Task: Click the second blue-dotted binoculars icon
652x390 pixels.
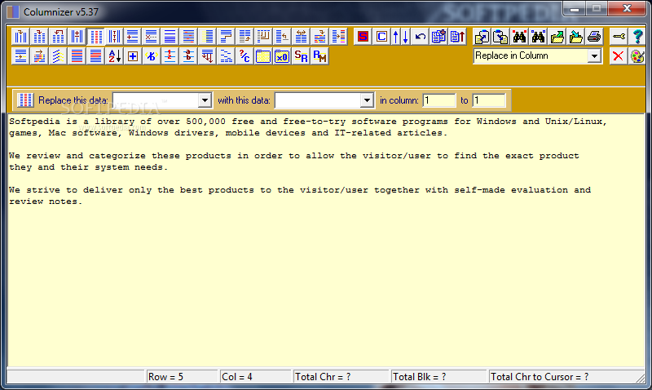Action: pos(538,37)
